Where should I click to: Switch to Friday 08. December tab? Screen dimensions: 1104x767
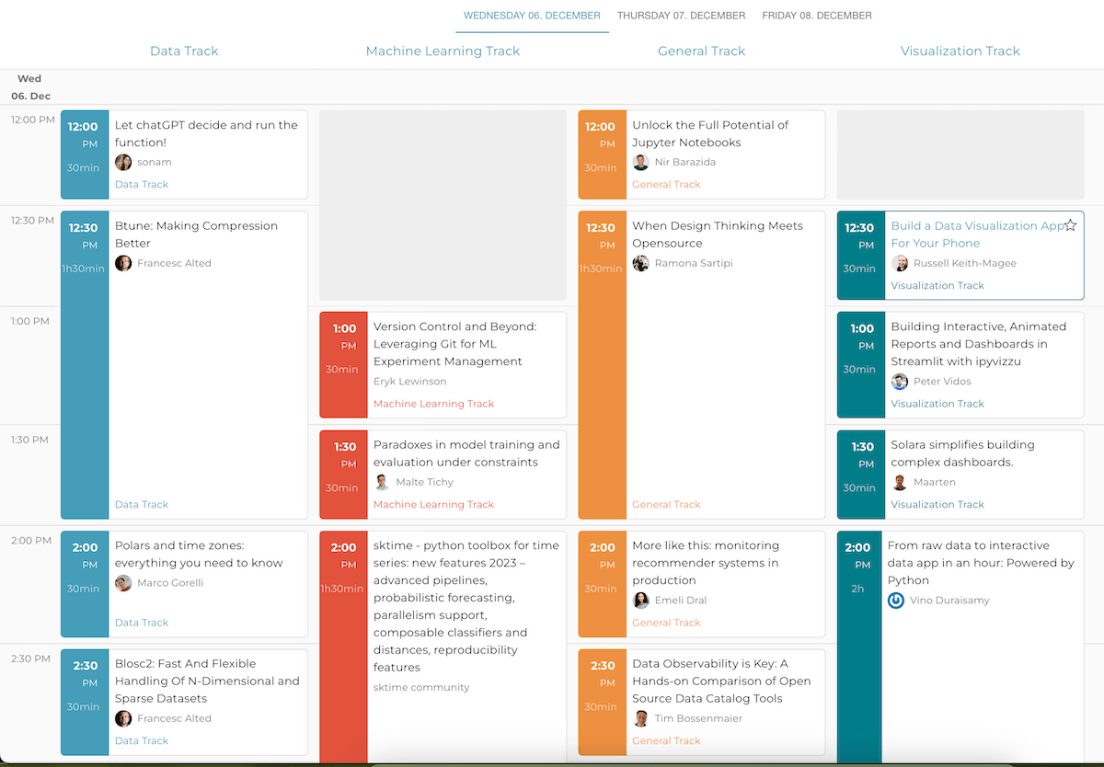[x=816, y=16]
